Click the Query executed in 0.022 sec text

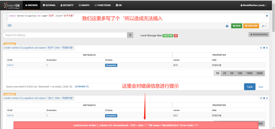tap(39, 87)
